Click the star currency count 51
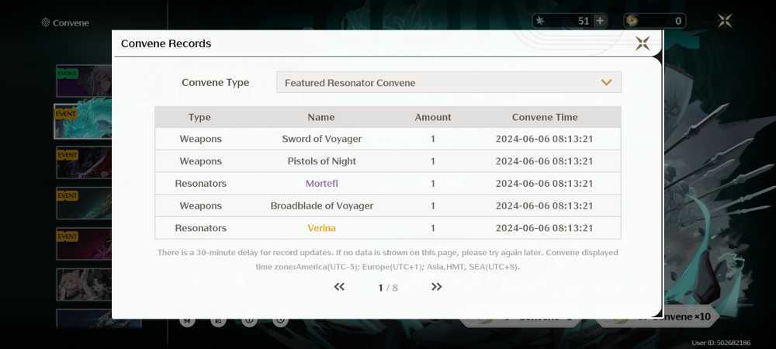Screen dimensions: 776x349 (584, 21)
